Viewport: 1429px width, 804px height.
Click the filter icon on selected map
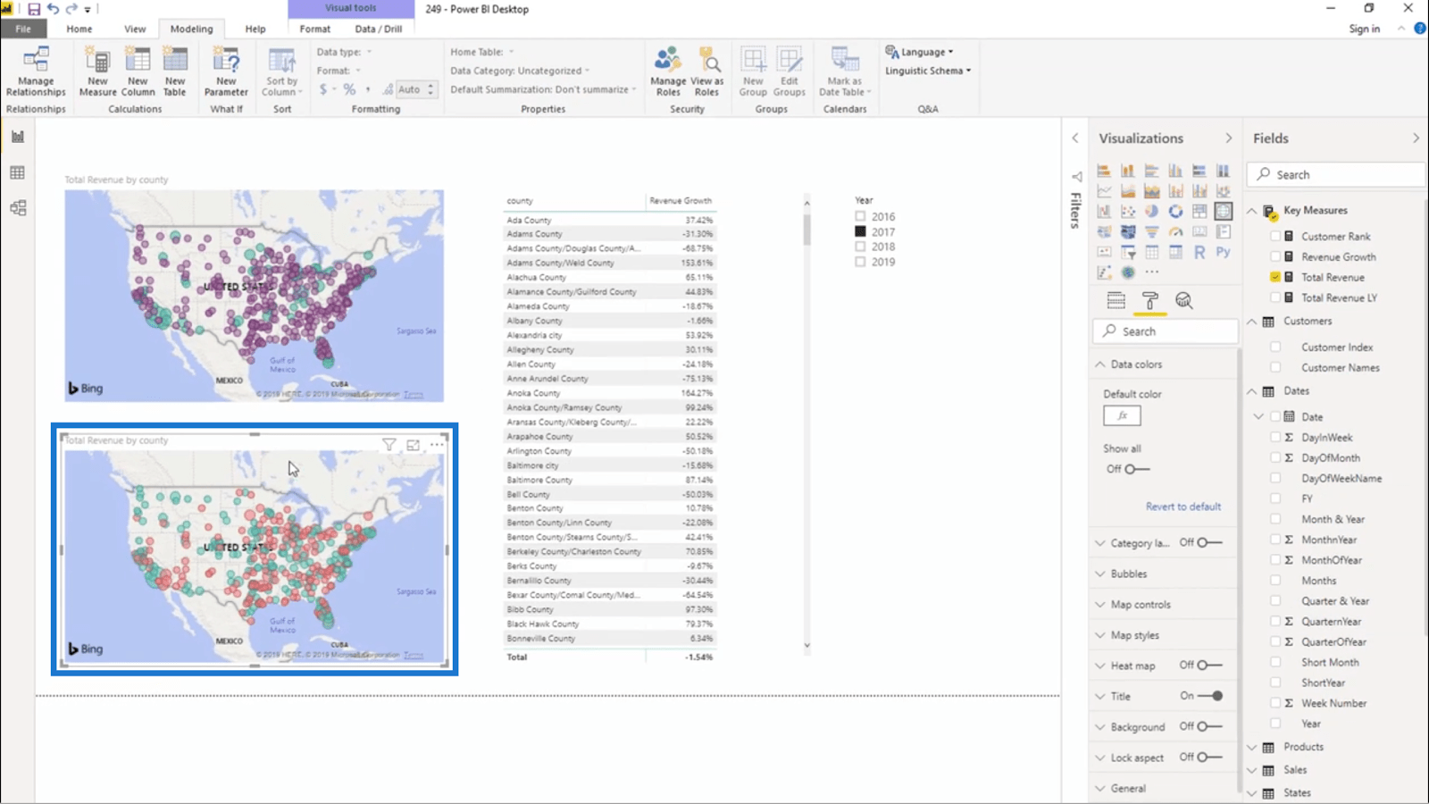(x=389, y=444)
